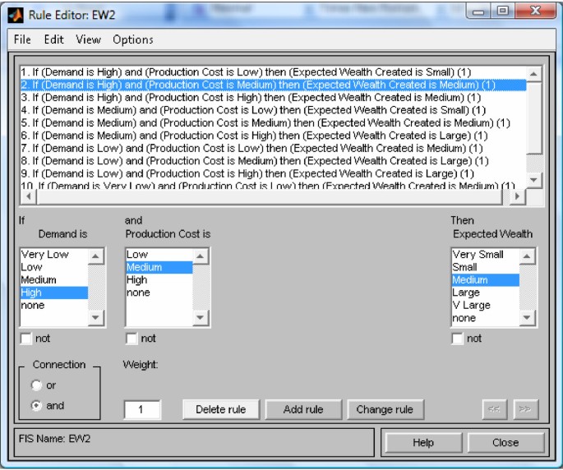Click the Close button at bottom
The width and height of the screenshot is (563, 470).
[x=506, y=443]
